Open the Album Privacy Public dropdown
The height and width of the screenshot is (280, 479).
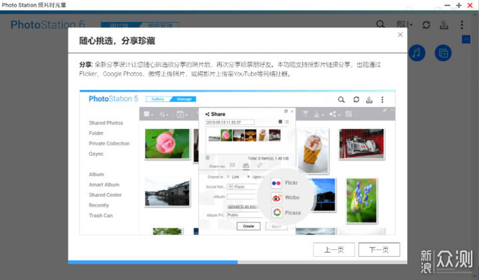click(244, 215)
